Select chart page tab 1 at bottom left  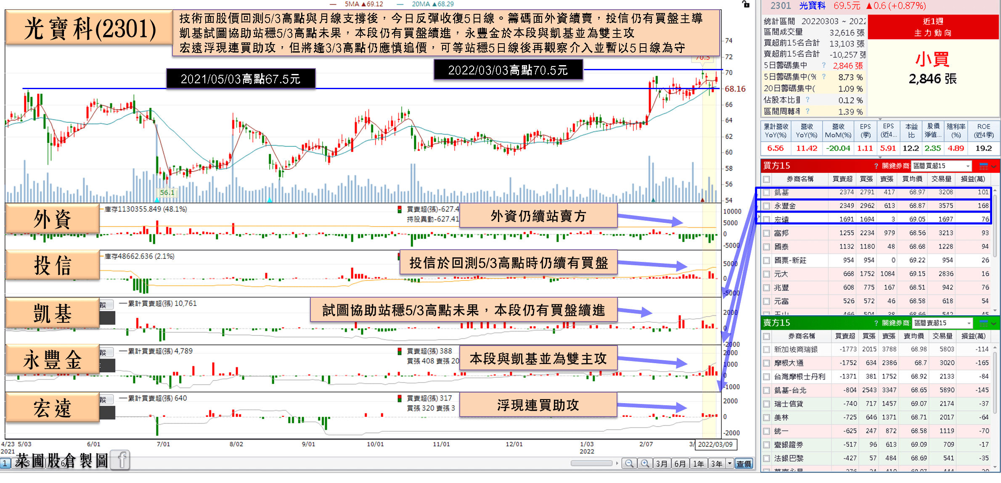[x=5, y=464]
